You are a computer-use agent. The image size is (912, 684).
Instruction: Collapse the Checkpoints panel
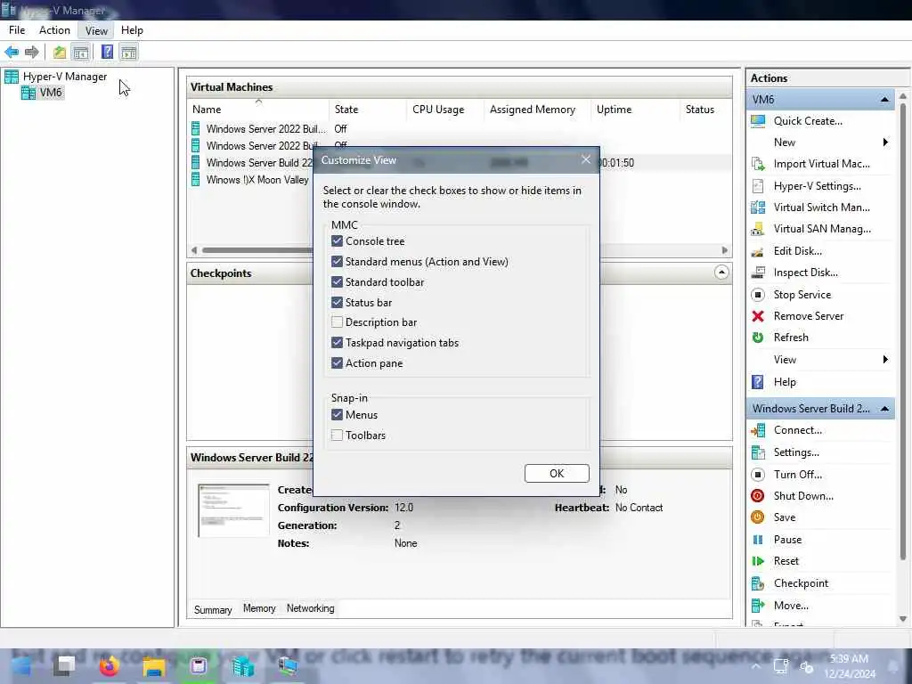pos(721,273)
